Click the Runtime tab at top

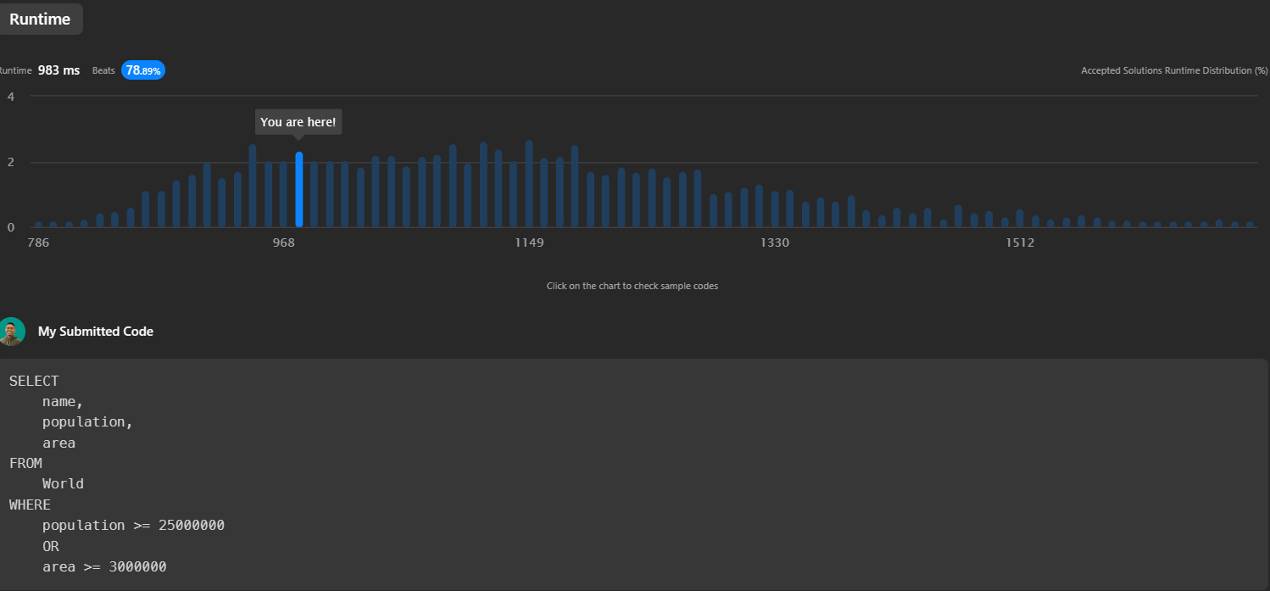pyautogui.click(x=40, y=19)
